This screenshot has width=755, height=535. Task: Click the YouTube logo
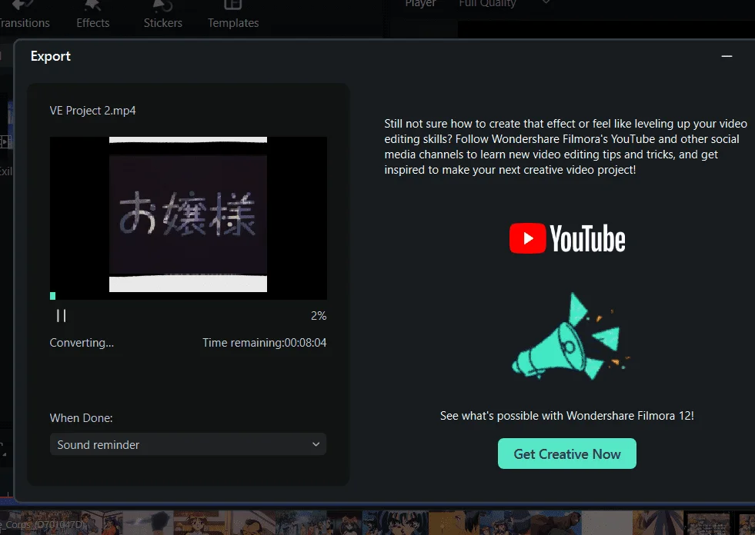[x=567, y=238]
